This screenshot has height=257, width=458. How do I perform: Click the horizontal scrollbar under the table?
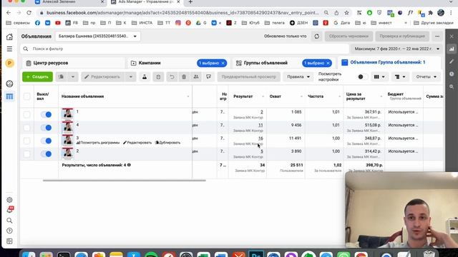(124, 181)
